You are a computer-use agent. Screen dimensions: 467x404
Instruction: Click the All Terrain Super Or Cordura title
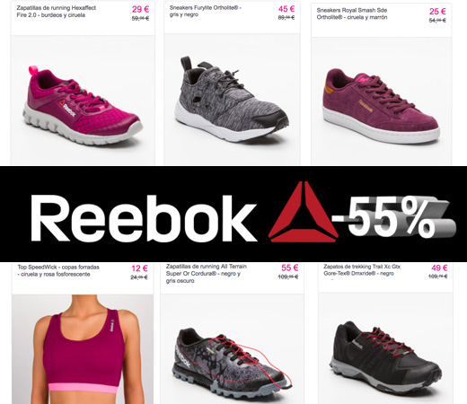point(207,274)
